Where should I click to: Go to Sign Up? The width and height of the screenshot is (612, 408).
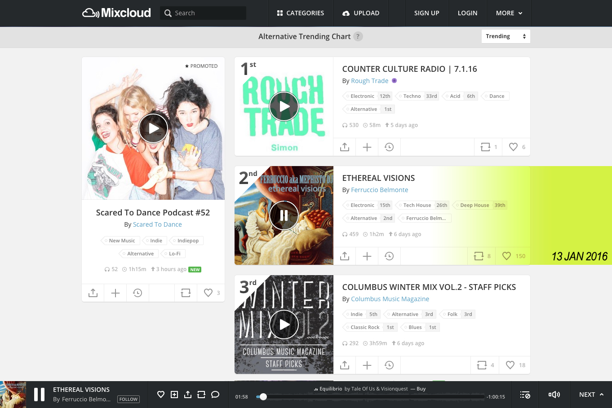point(427,13)
